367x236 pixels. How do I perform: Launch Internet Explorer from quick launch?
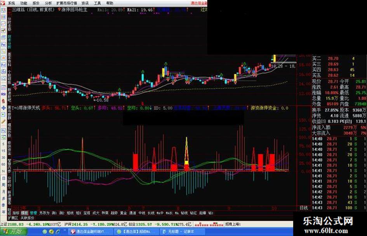57,232
